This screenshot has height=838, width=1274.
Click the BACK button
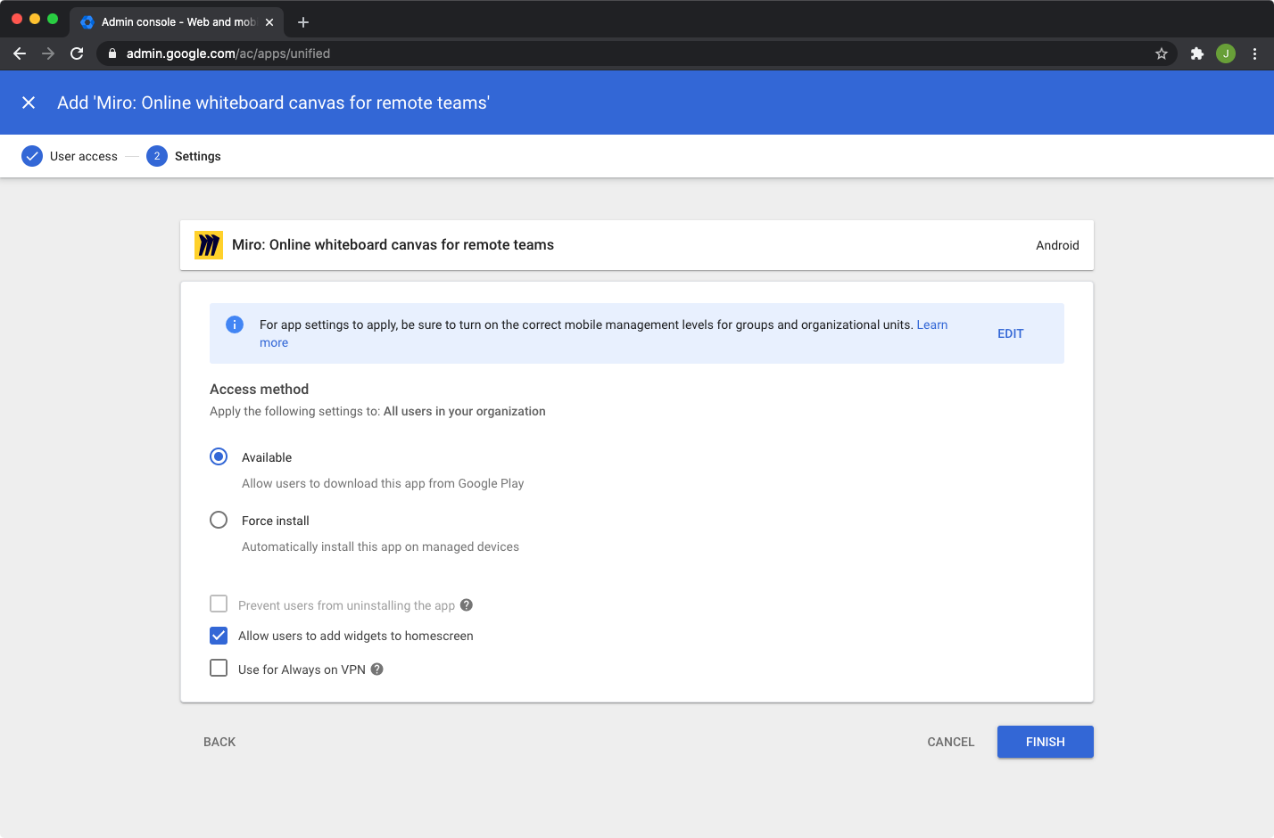219,742
